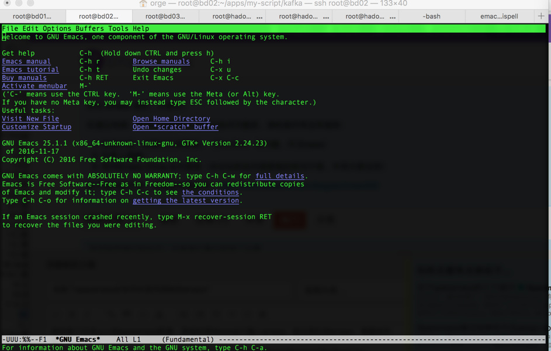Open the conditions link
551x351 pixels.
coord(210,192)
